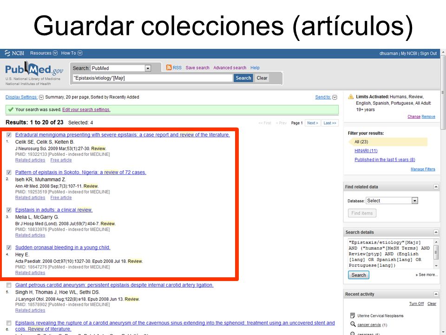Jump to the Last results page
The width and height of the screenshot is (446, 335).
click(x=330, y=123)
